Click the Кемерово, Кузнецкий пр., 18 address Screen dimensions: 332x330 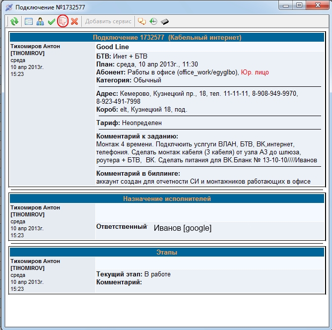pyautogui.click(x=163, y=93)
